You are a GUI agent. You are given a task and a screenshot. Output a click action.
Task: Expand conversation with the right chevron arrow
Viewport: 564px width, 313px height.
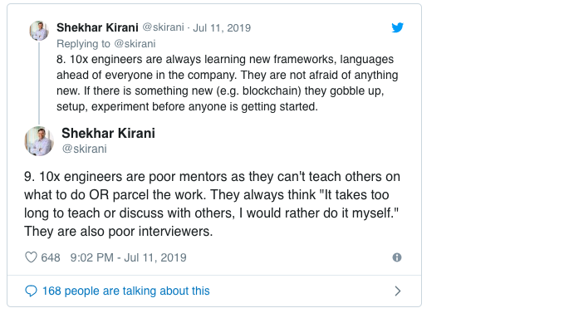pos(398,291)
